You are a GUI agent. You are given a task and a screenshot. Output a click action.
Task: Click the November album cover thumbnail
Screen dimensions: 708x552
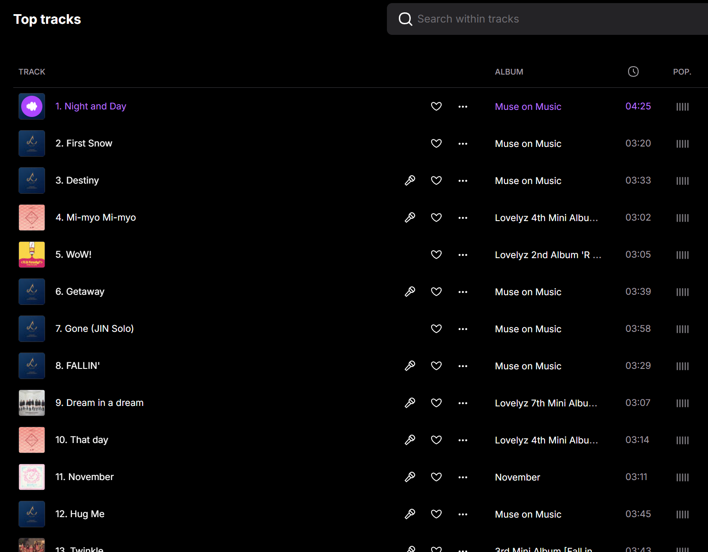32,477
